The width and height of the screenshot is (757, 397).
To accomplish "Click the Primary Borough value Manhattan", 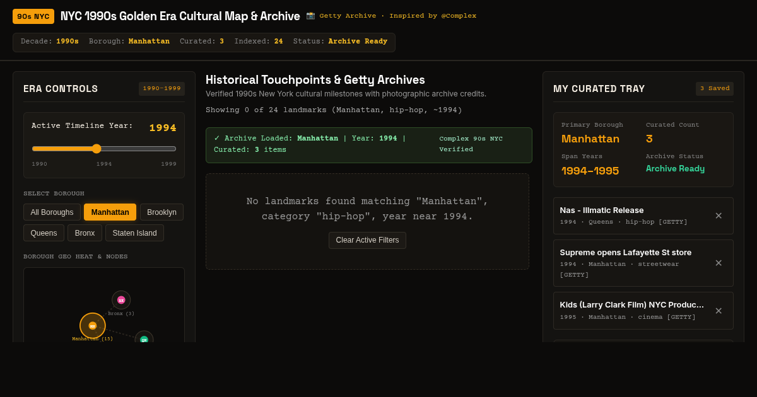I will (x=590, y=139).
